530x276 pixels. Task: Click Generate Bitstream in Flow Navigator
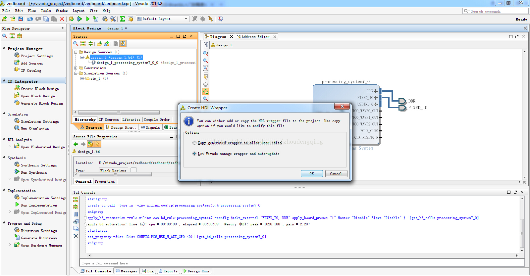39,238
